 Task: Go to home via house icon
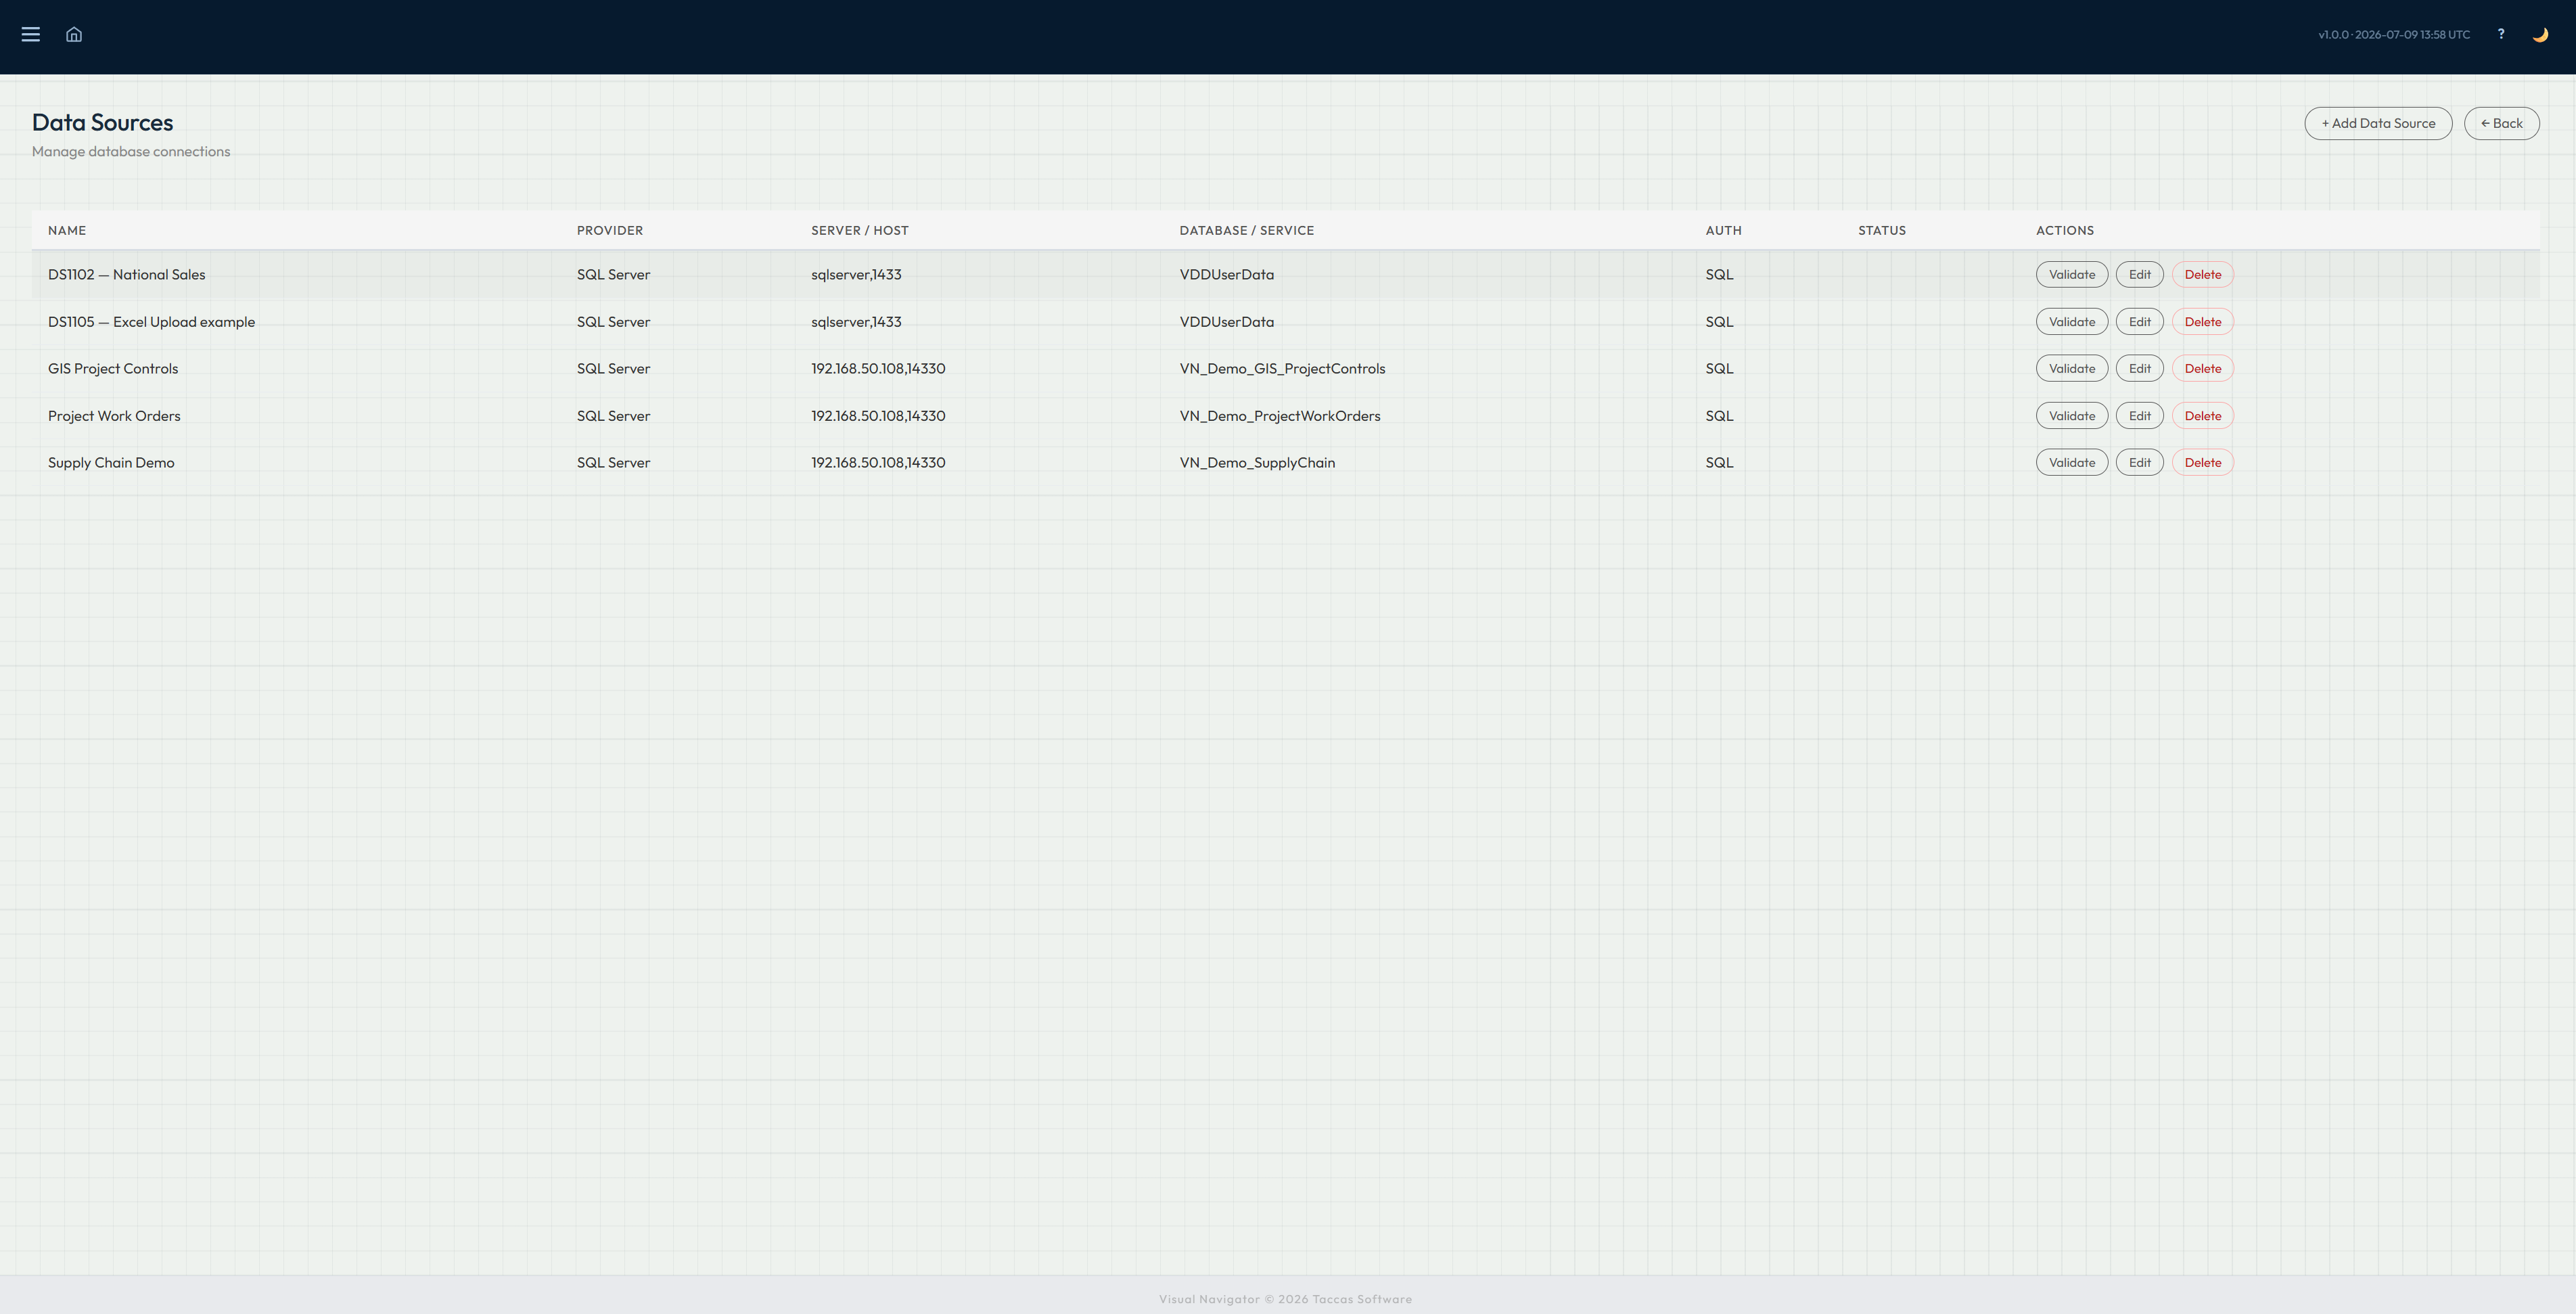pos(74,34)
